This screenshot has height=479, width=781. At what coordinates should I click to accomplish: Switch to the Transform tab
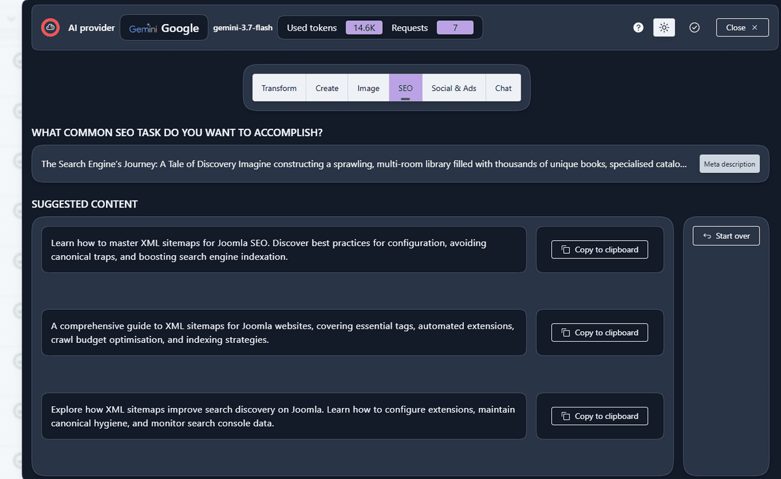[x=279, y=88]
